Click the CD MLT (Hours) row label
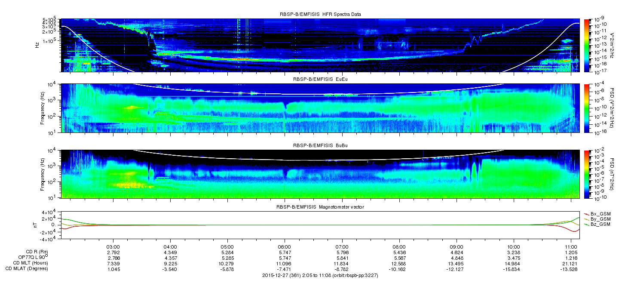This screenshot has height=283, width=622. tap(30, 263)
